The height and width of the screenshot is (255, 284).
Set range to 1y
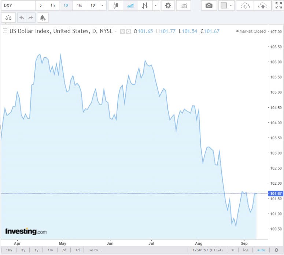(x=36, y=250)
